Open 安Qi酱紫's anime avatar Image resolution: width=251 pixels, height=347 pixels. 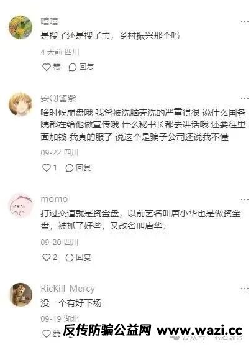click(x=21, y=104)
